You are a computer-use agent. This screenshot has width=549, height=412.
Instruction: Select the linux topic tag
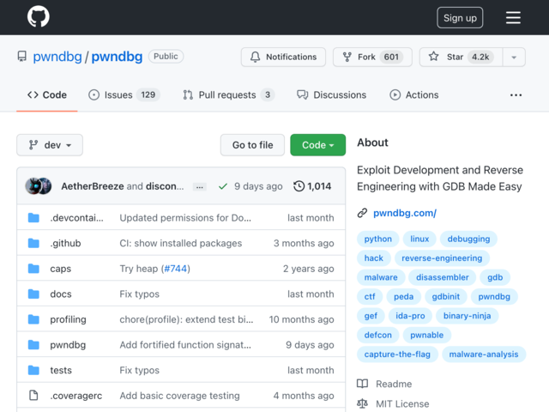click(x=419, y=239)
